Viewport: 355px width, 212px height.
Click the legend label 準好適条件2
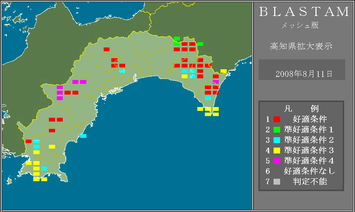click(x=309, y=140)
